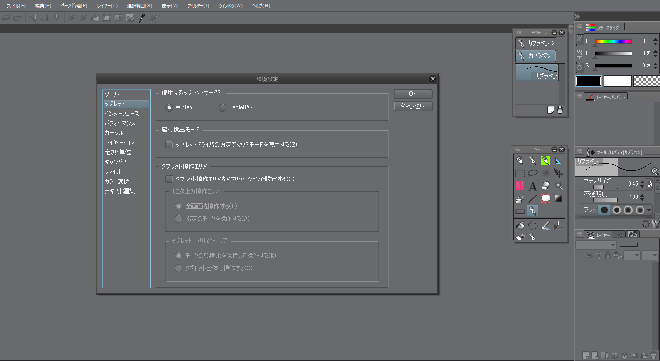Select the Ruler triangle tool
The width and height of the screenshot is (660, 361).
point(558,161)
